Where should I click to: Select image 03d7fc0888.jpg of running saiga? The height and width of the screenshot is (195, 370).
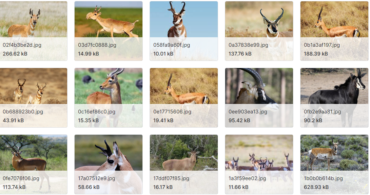click(109, 31)
